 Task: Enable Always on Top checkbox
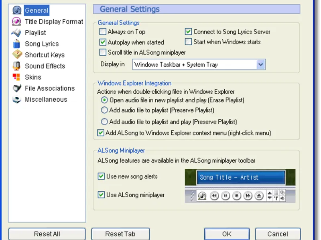pyautogui.click(x=103, y=32)
